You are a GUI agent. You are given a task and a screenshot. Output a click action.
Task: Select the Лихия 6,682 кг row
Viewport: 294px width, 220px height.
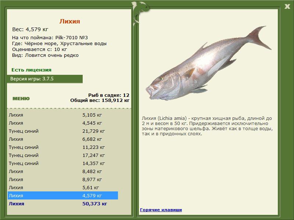click(x=63, y=139)
